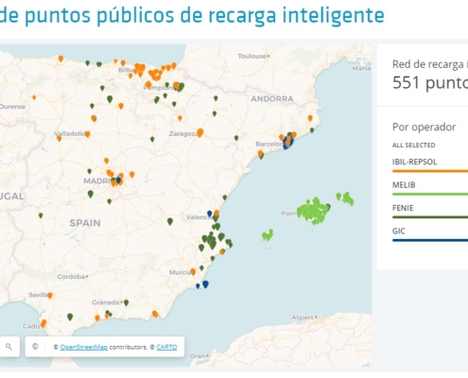Click the blue GIC marker in Madrid
This screenshot has height=378, width=468.
click(x=118, y=180)
